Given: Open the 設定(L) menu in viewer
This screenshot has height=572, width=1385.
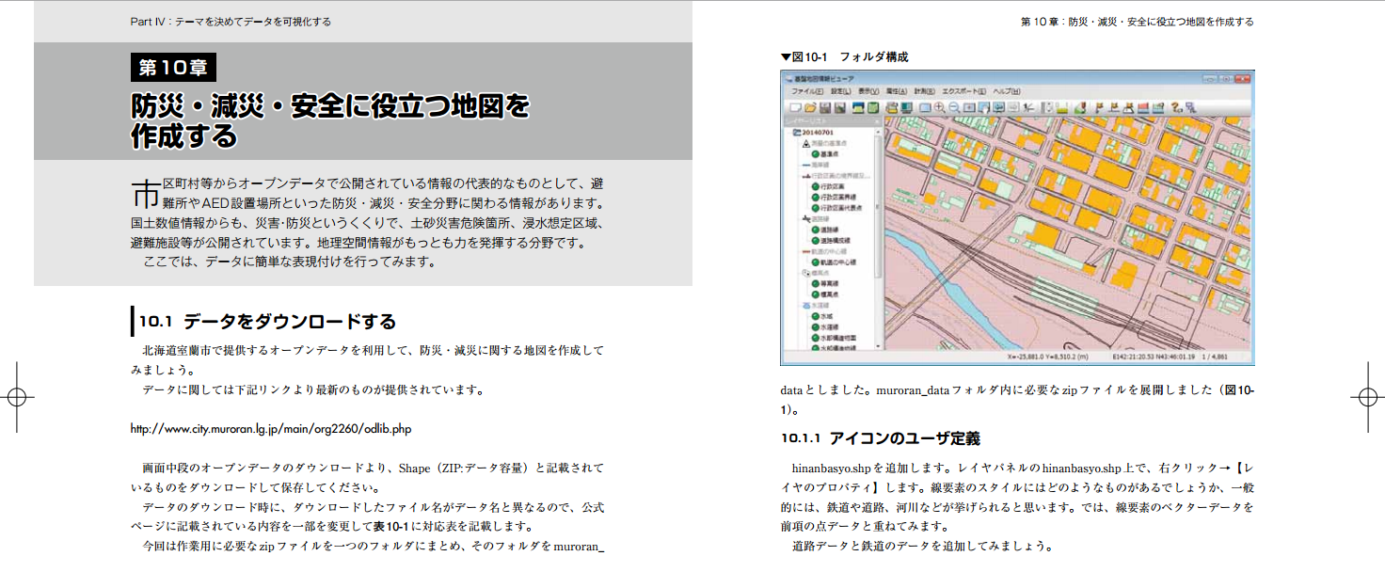Looking at the screenshot, I should (x=841, y=91).
